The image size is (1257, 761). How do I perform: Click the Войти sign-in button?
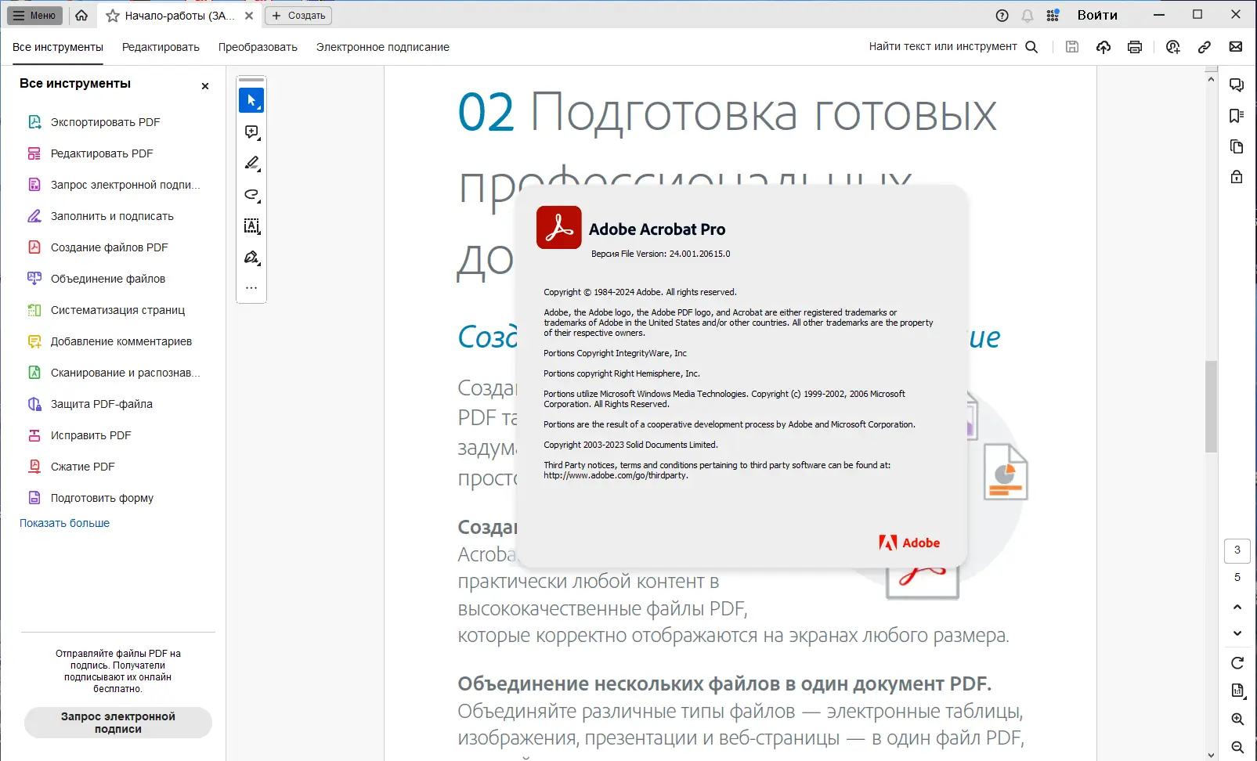coord(1097,14)
